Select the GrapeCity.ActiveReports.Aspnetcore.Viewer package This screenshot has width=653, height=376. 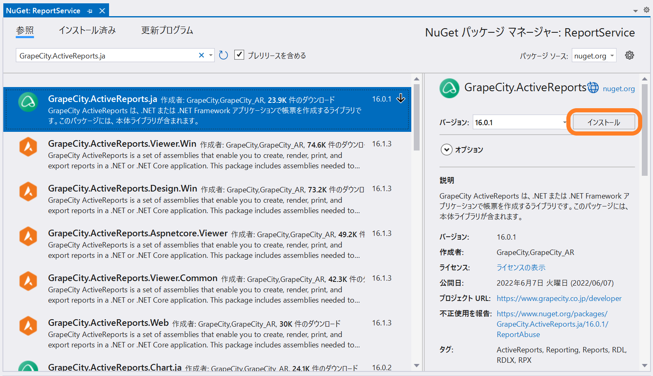click(x=207, y=244)
